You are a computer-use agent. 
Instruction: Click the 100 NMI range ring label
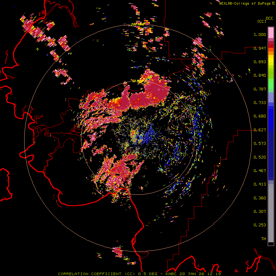click(138, 24)
